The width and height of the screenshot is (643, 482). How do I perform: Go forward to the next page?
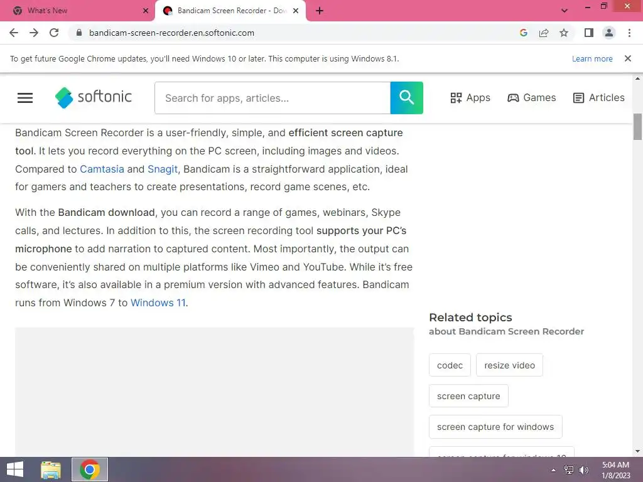tap(34, 33)
